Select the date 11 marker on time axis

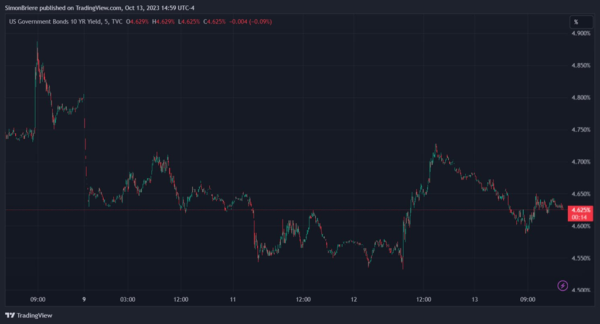coord(233,299)
